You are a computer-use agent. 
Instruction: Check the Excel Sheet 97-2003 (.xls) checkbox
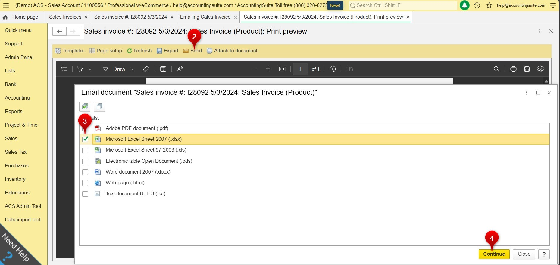point(85,150)
